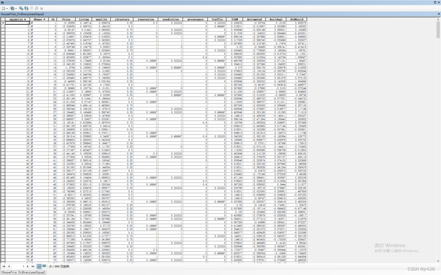Select the VIEW column header
The width and height of the screenshot is (441, 275).
point(234,20)
